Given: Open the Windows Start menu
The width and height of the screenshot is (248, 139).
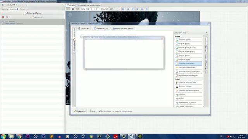Looking at the screenshot, I should [x=3, y=136].
